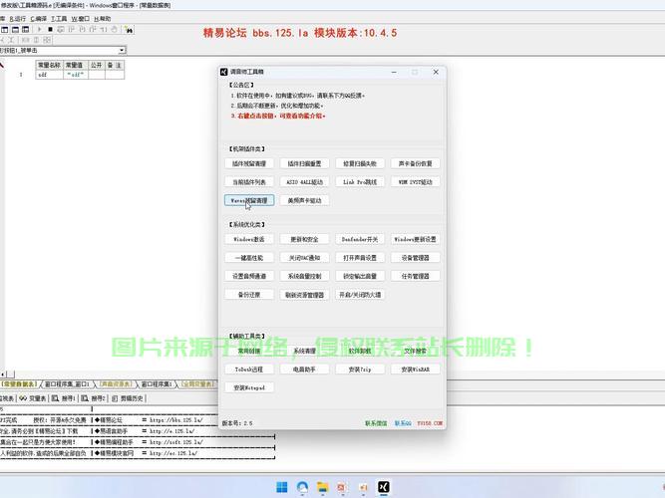
Task: Click the red YY158.COM link
Action: coord(430,423)
